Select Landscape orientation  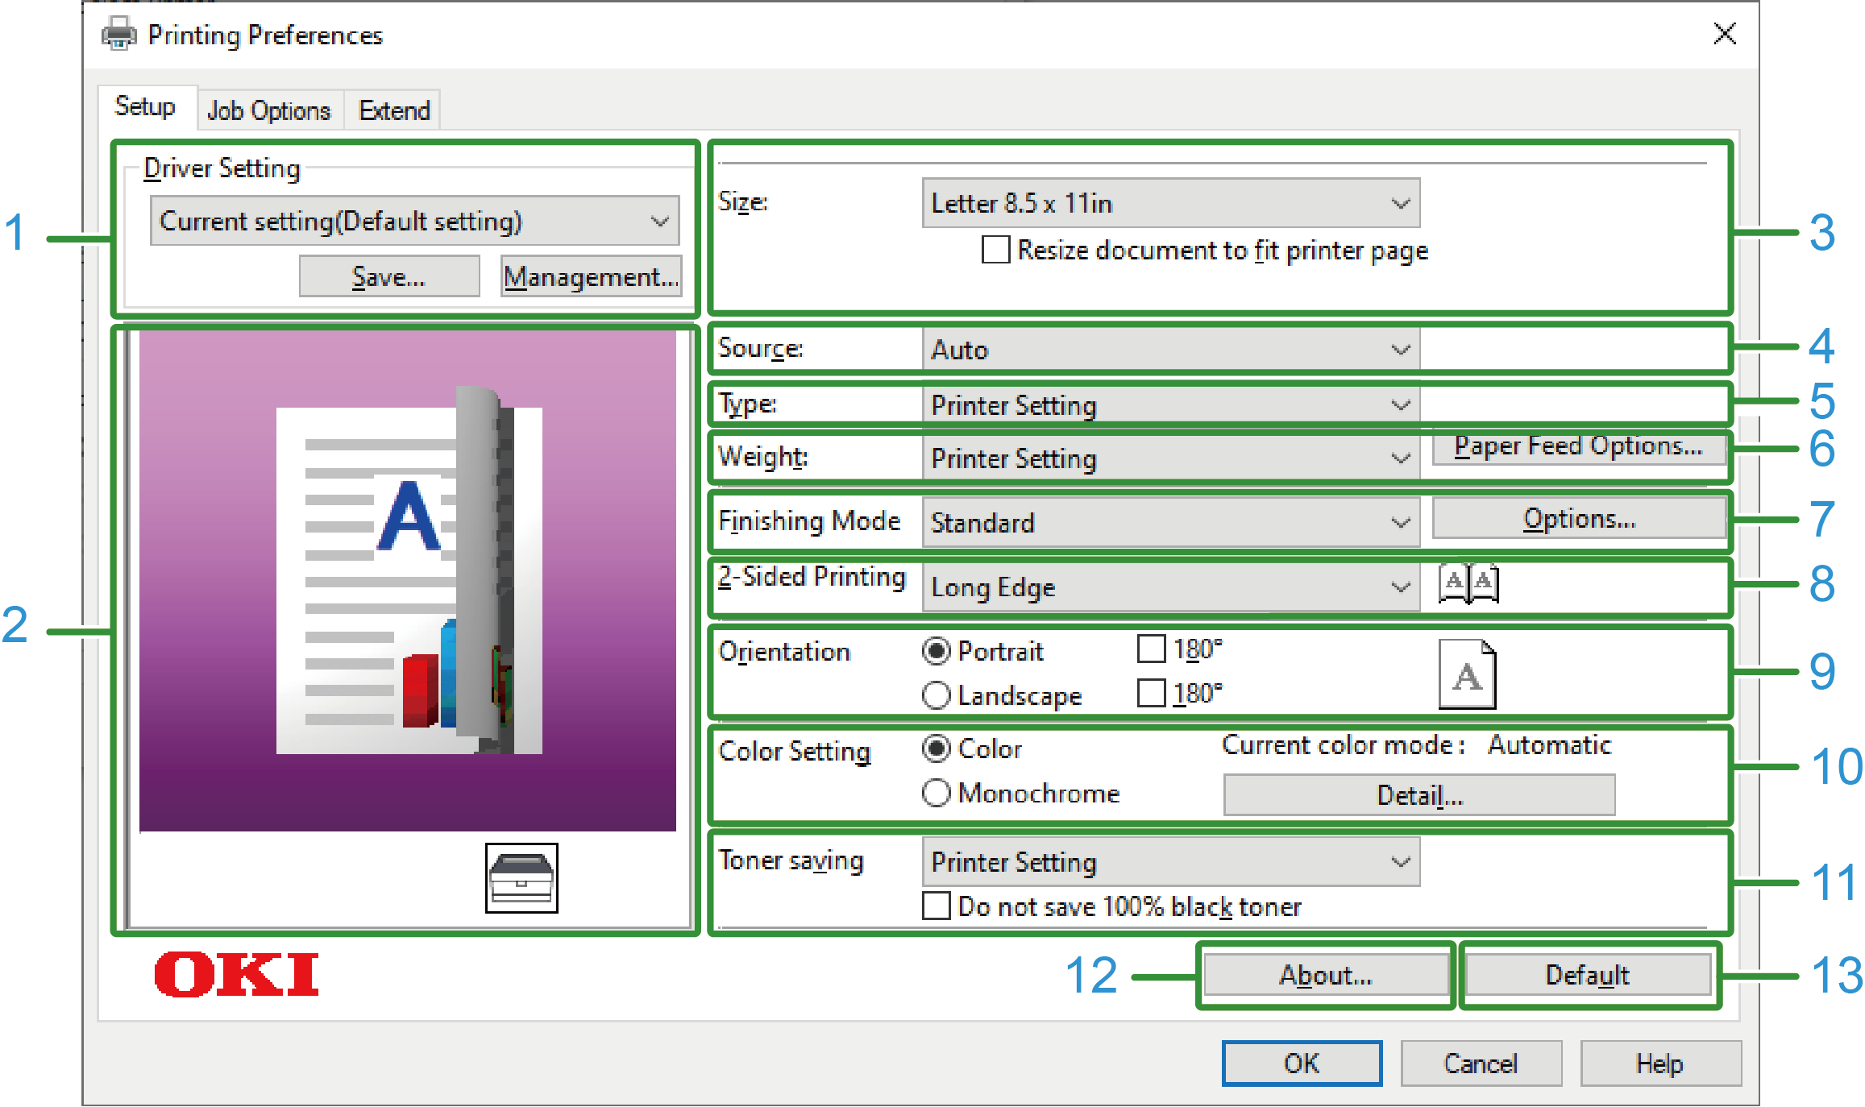click(936, 694)
